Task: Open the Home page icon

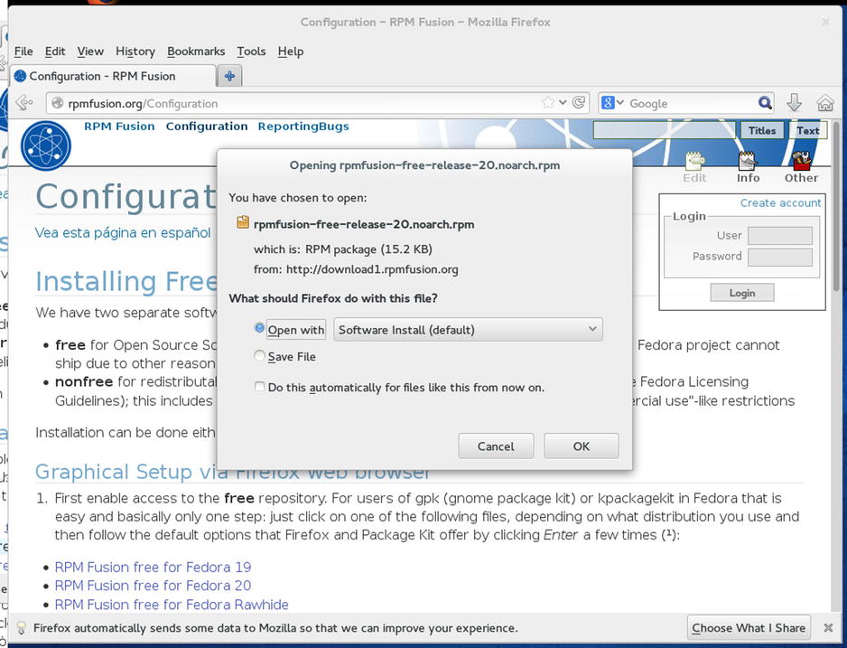Action: 824,103
